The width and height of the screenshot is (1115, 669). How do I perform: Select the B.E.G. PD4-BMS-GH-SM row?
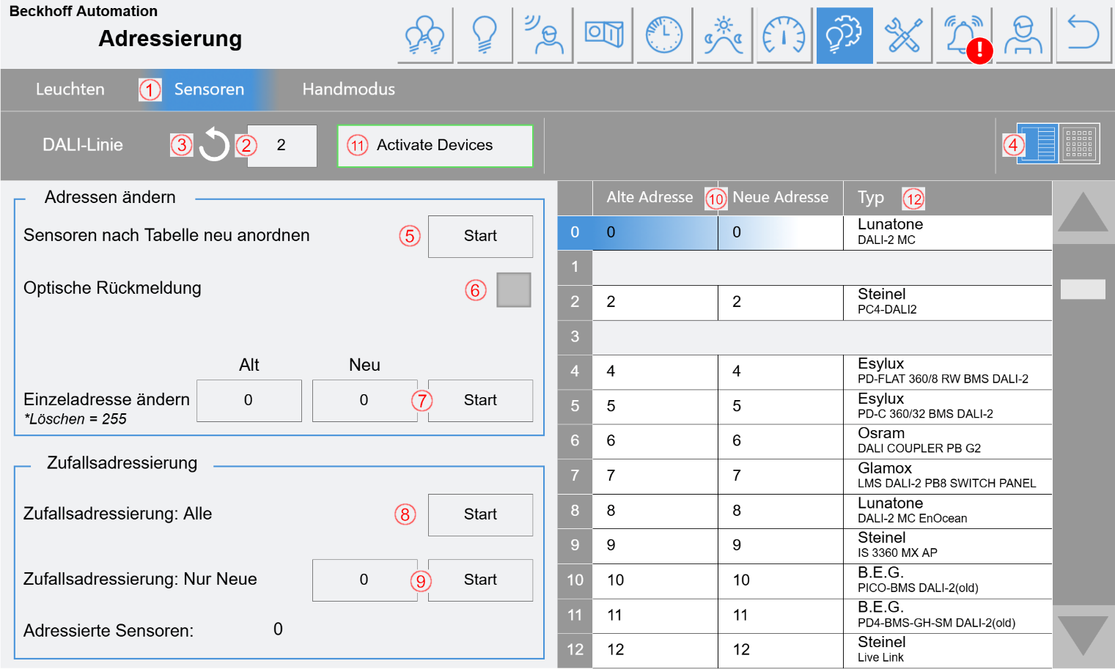(x=804, y=616)
